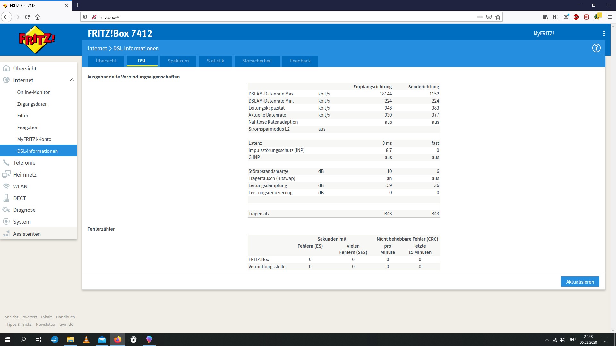Image resolution: width=616 pixels, height=346 pixels.
Task: Click the Aktualisieren button
Action: coord(580,281)
